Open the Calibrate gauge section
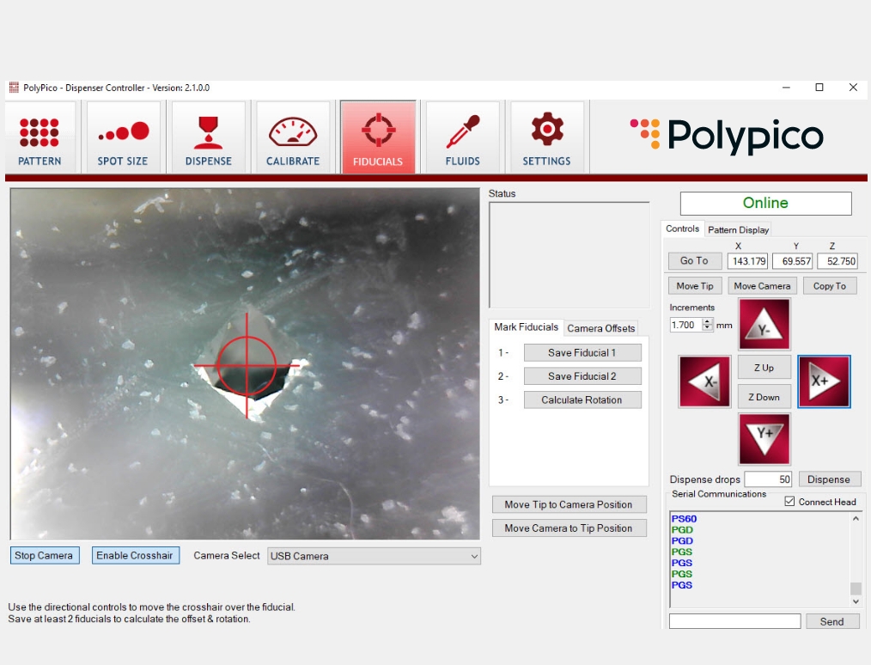 pos(293,137)
